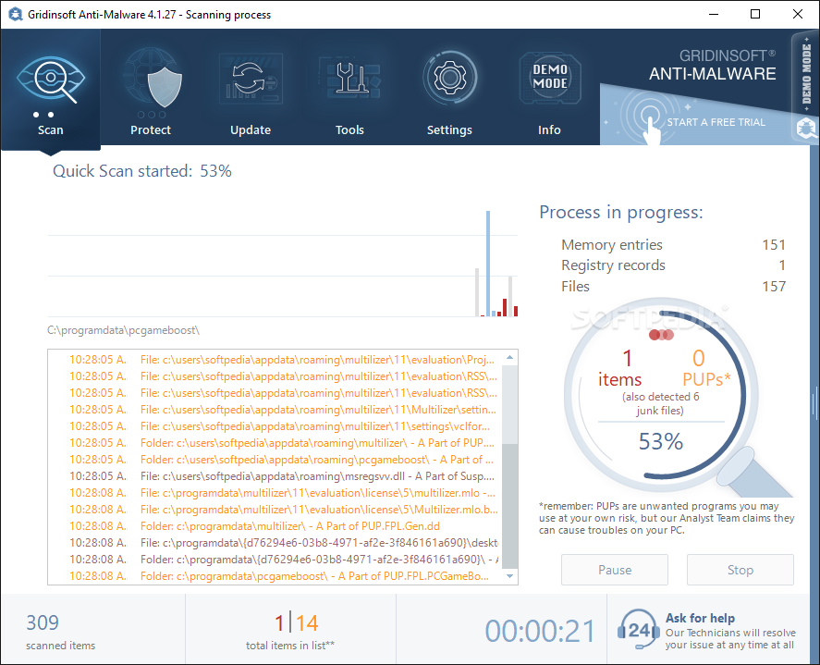Open the Scan eye icon tab
The image size is (820, 665).
[51, 80]
